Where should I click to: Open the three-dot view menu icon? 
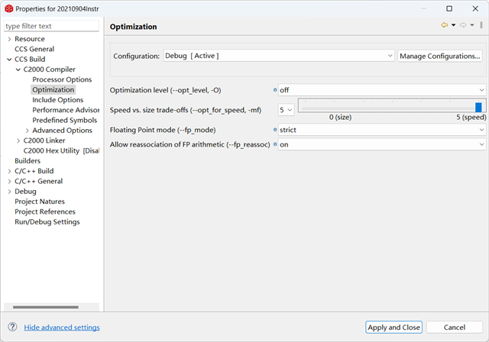481,25
